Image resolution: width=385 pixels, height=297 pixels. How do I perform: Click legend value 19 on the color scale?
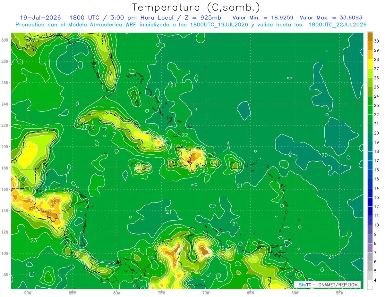[377, 142]
